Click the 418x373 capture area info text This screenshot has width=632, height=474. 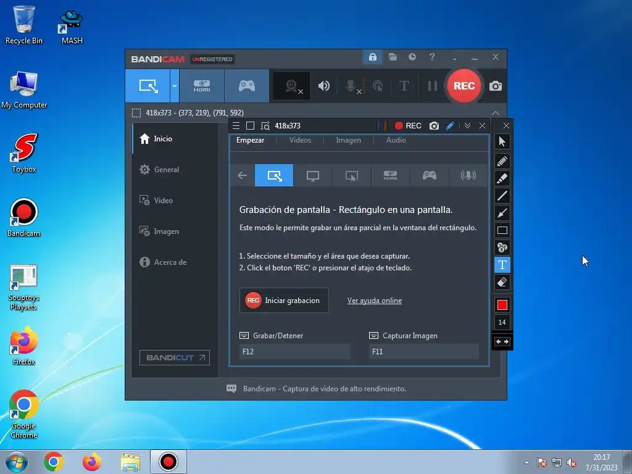[x=194, y=113]
